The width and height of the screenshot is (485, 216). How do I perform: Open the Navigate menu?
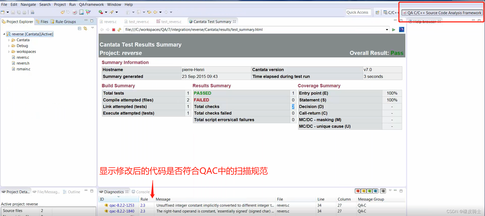(x=28, y=4)
